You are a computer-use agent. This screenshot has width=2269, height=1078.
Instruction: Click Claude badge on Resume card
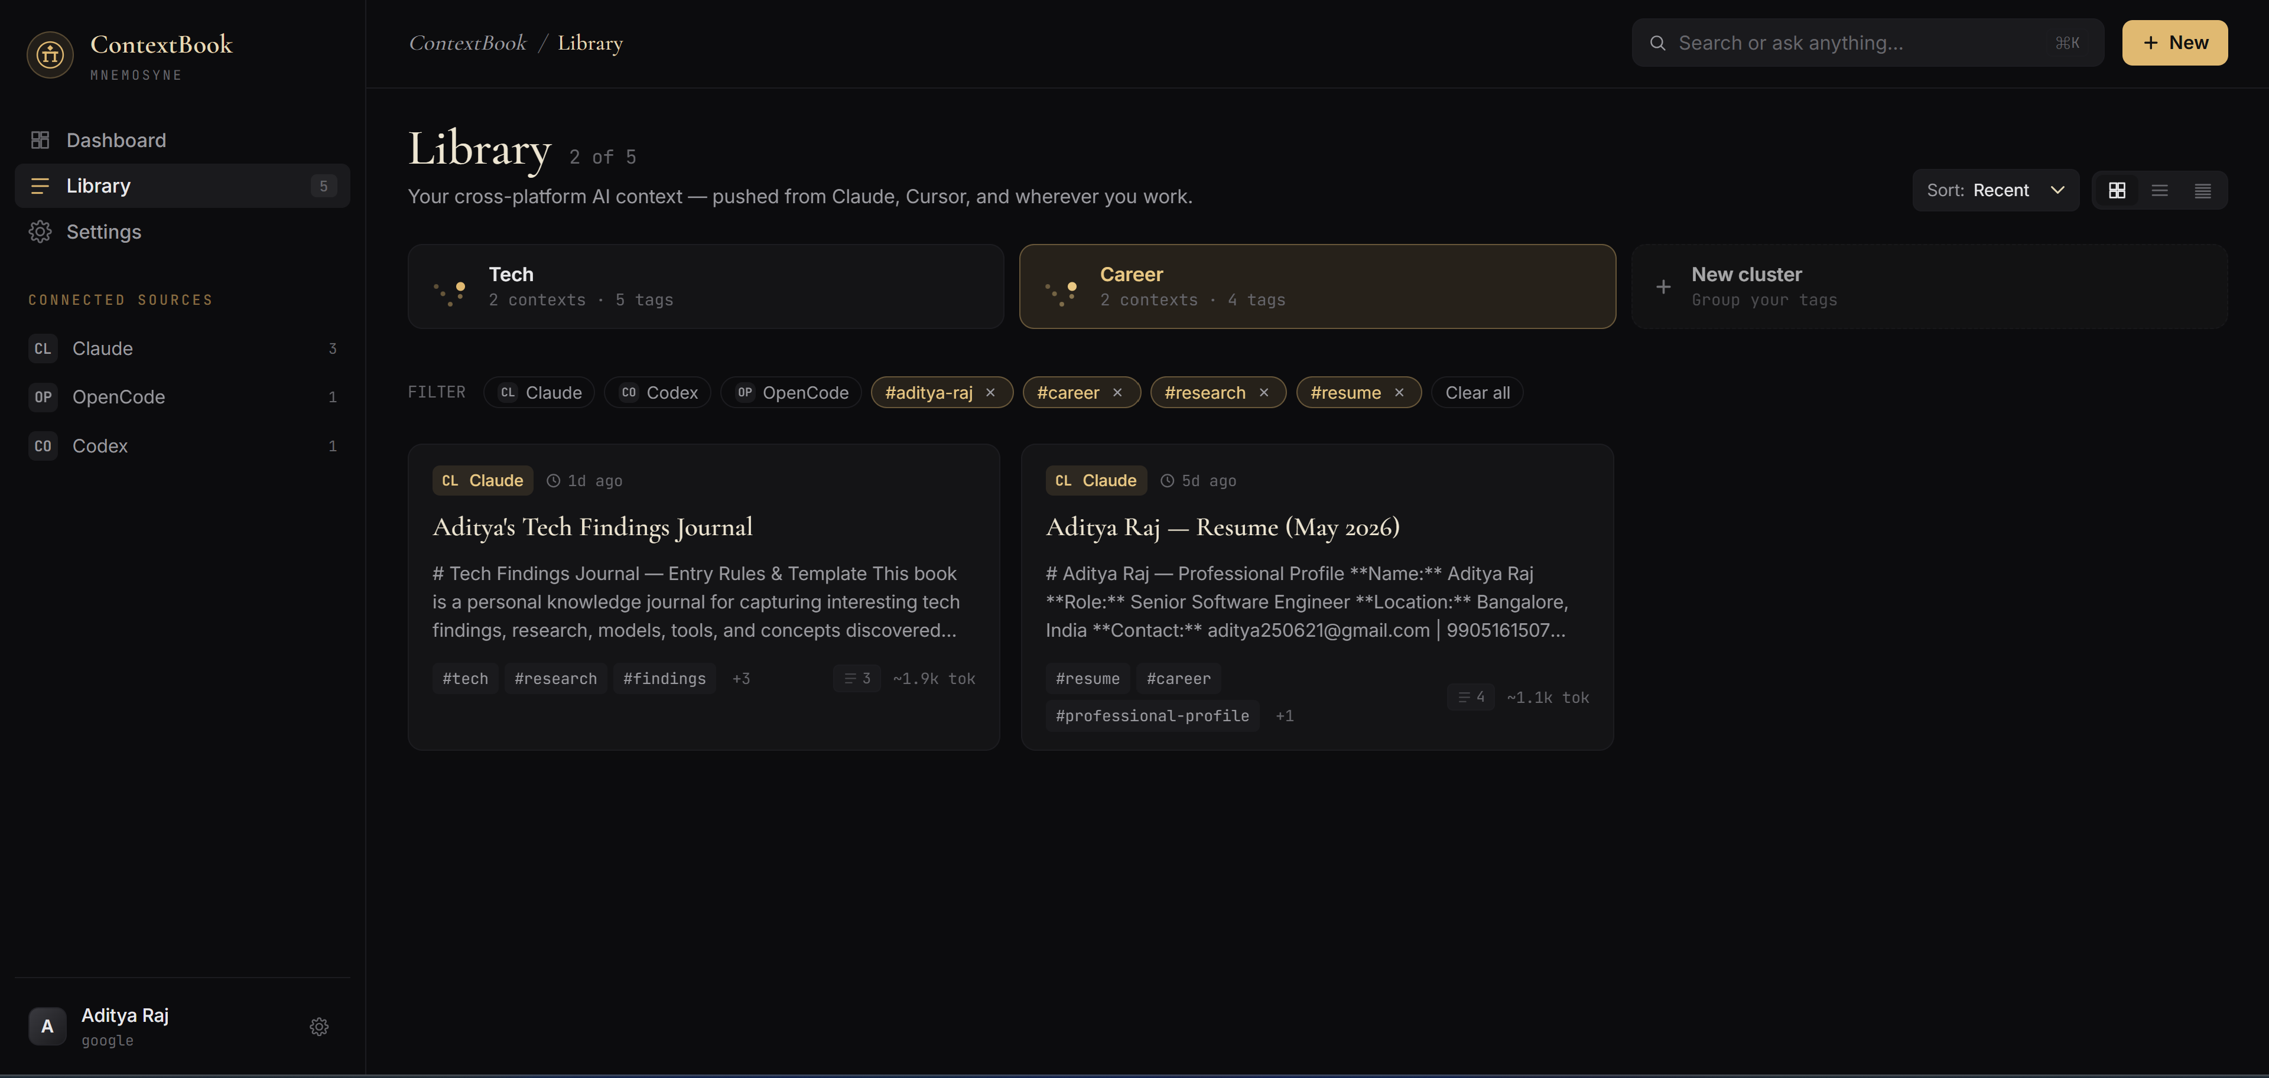[x=1096, y=481]
